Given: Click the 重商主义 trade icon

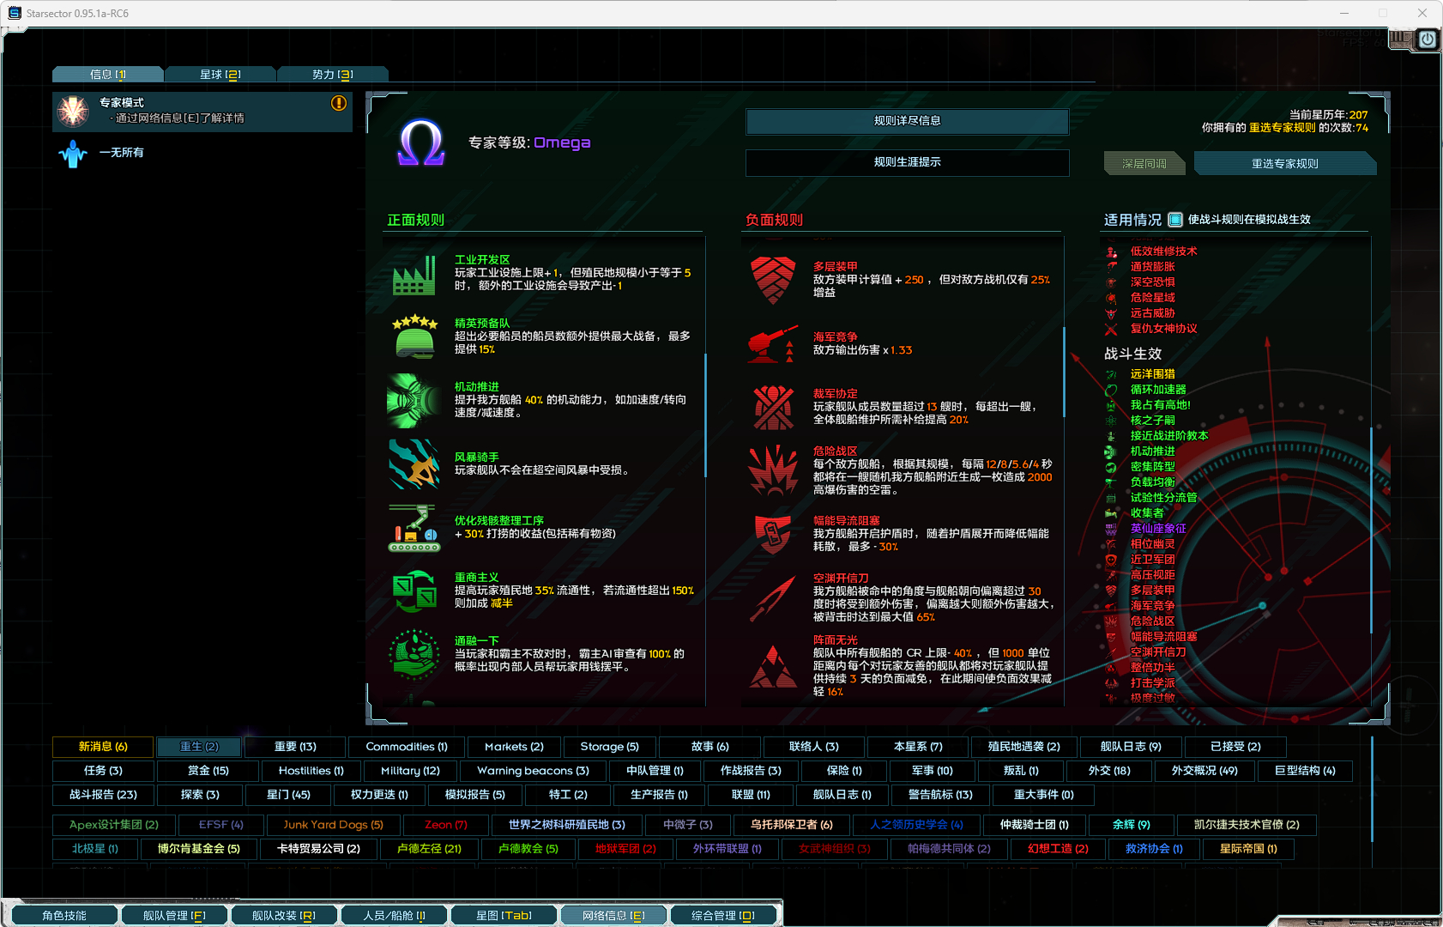Looking at the screenshot, I should 414,591.
